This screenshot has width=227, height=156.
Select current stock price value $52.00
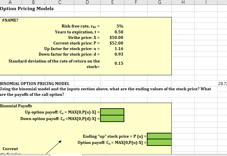point(116,43)
